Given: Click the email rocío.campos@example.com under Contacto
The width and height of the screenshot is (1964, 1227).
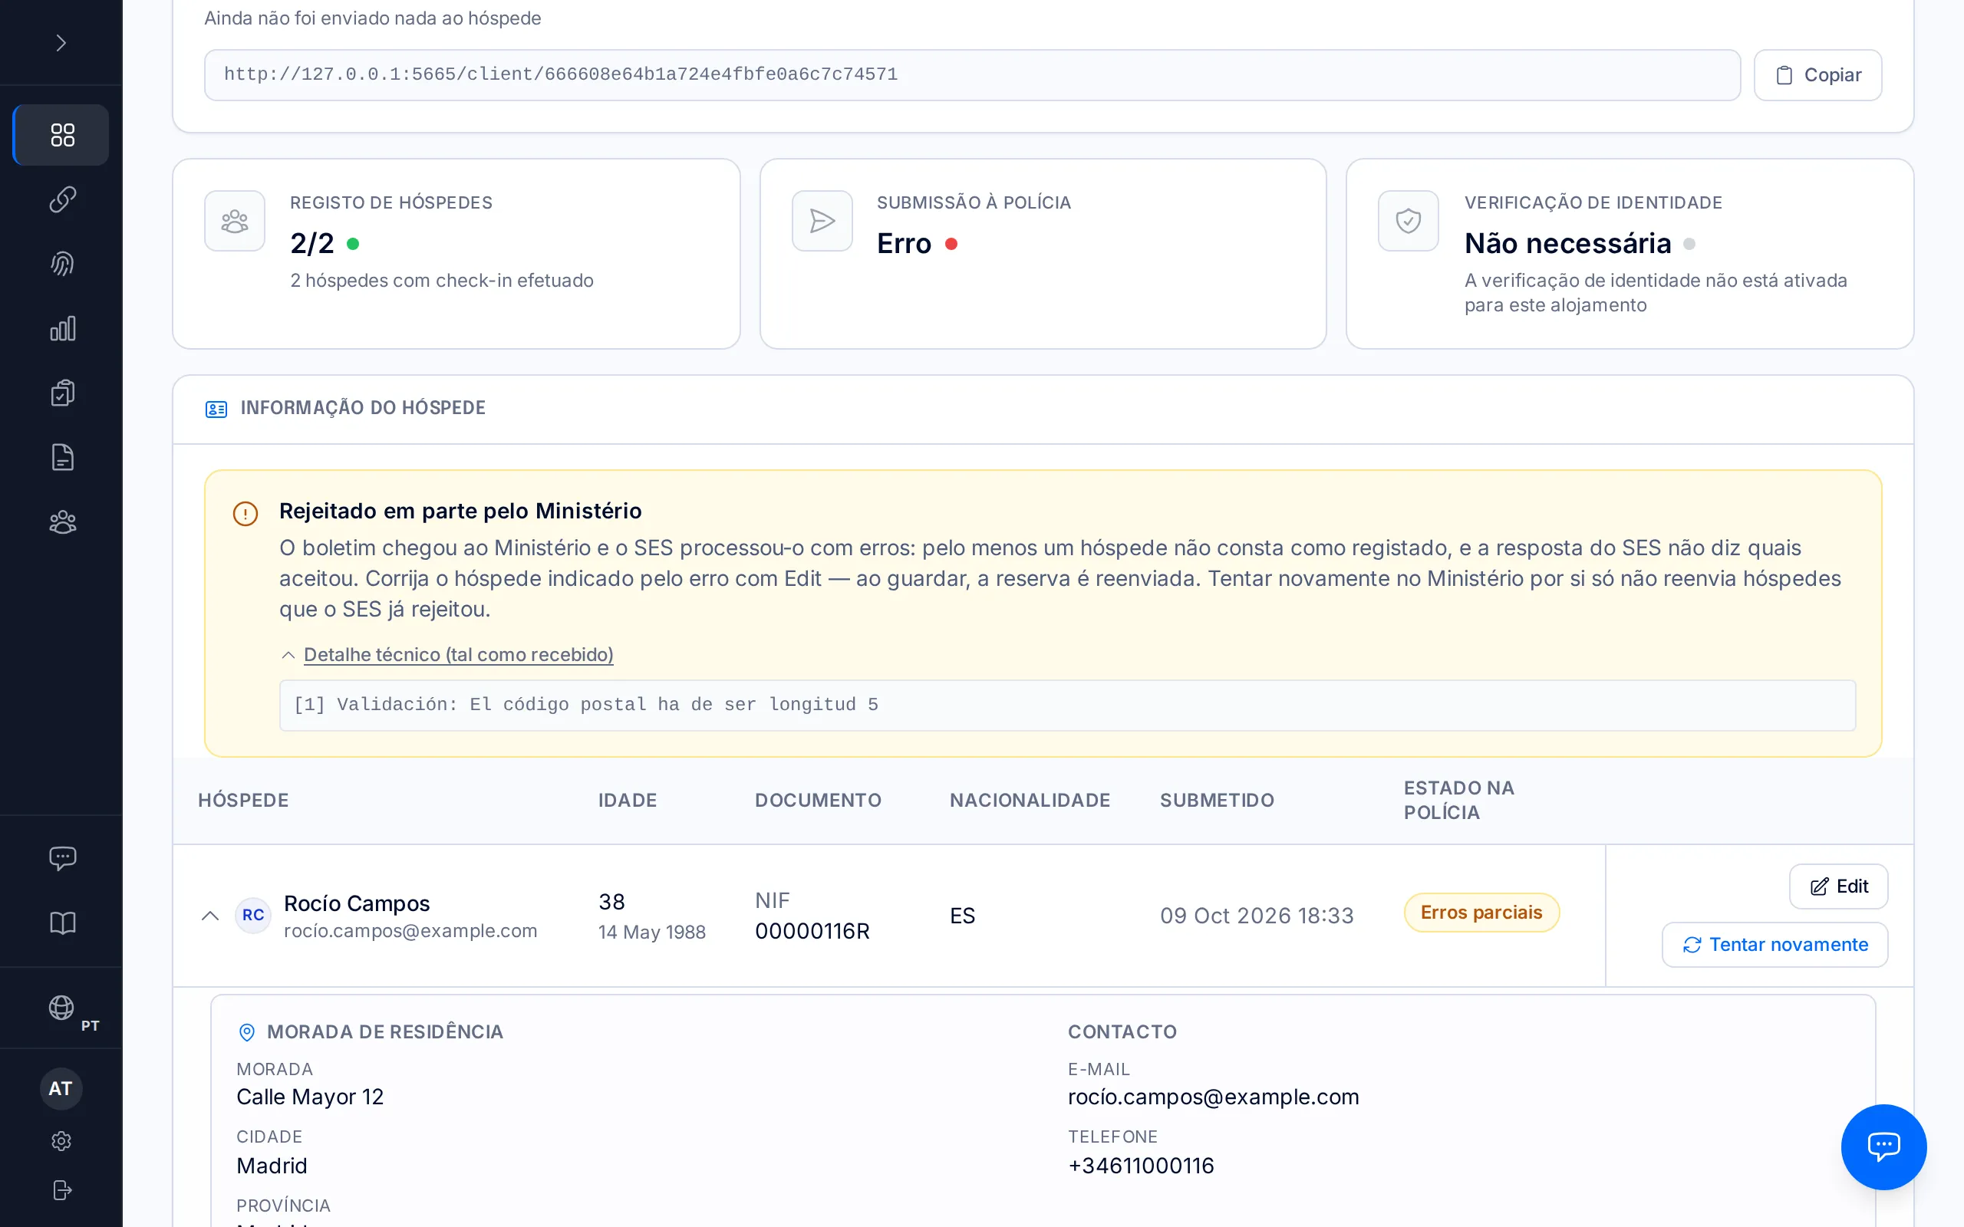Looking at the screenshot, I should tap(1213, 1097).
